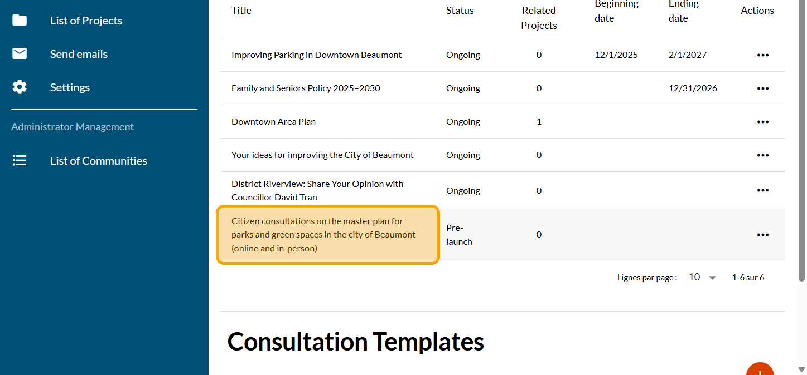Open actions menu for Downtown Area Plan
The height and width of the screenshot is (375, 807).
pyautogui.click(x=762, y=122)
